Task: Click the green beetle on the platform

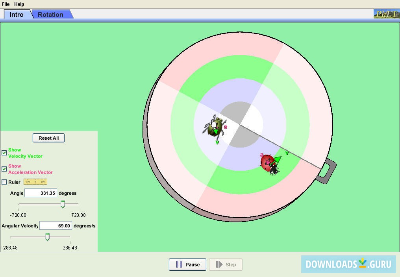Action: coord(214,127)
